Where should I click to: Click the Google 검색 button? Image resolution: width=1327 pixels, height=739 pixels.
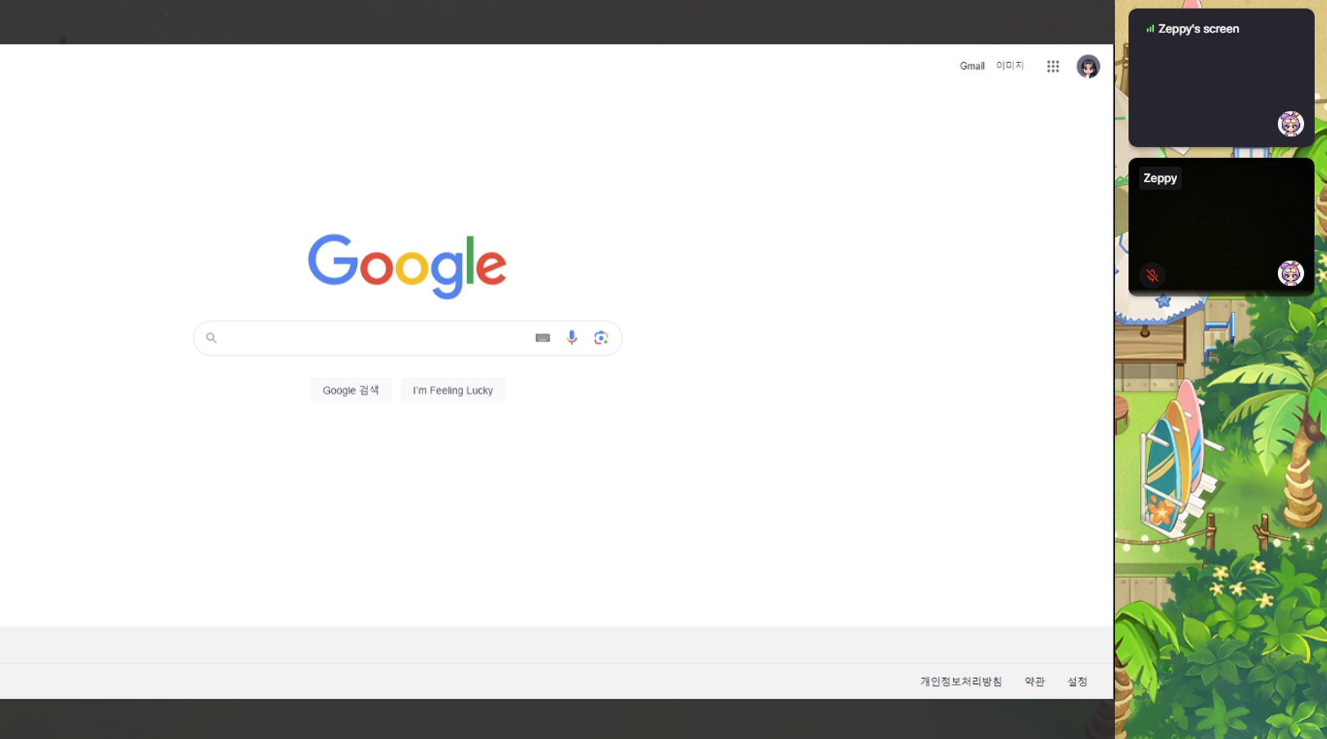(350, 390)
